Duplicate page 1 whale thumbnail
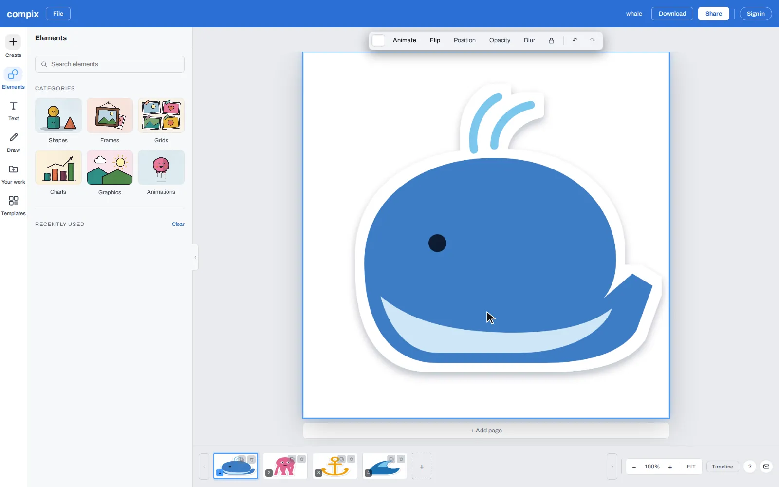This screenshot has height=487, width=779. click(241, 459)
